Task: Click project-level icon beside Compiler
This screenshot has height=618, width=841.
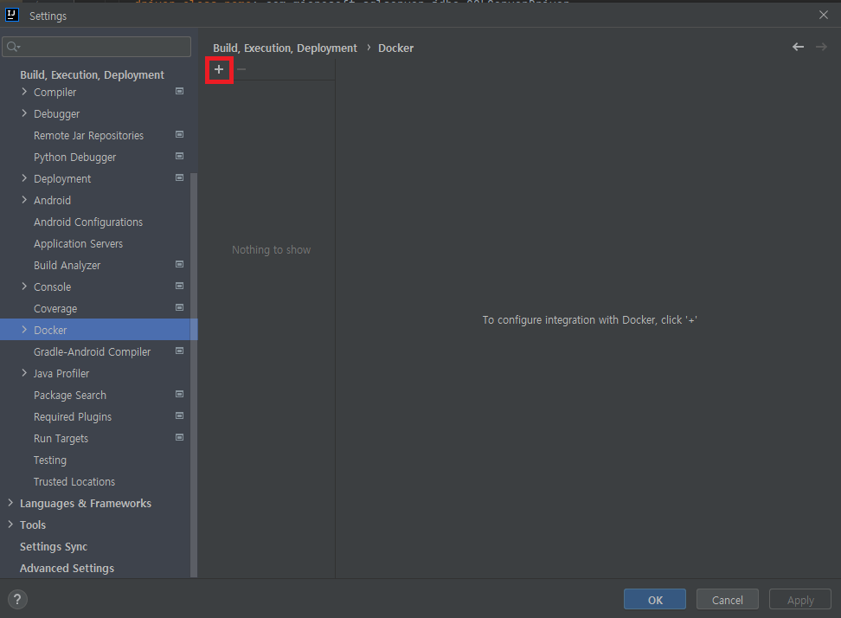Action: click(x=180, y=91)
